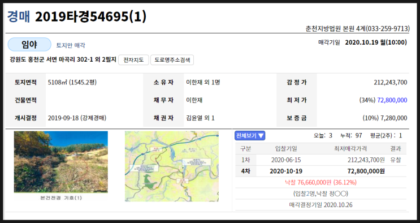Screen dimensions: 420x223
Task: Click the 토지면적 label cell
Action: (x=25, y=82)
